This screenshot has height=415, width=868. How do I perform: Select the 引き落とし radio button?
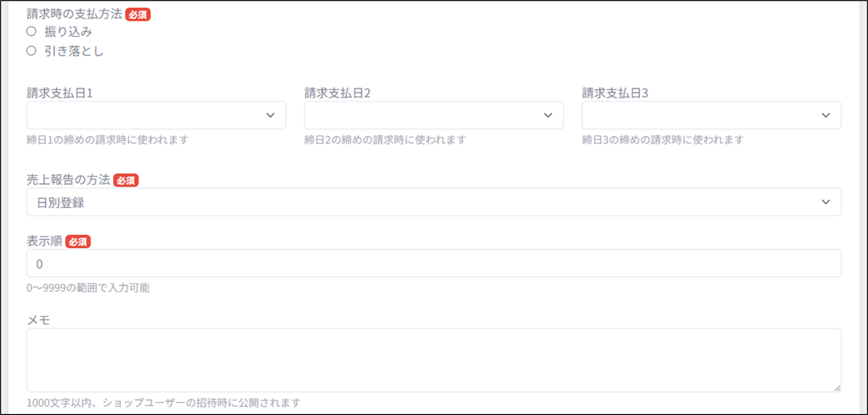(x=32, y=51)
